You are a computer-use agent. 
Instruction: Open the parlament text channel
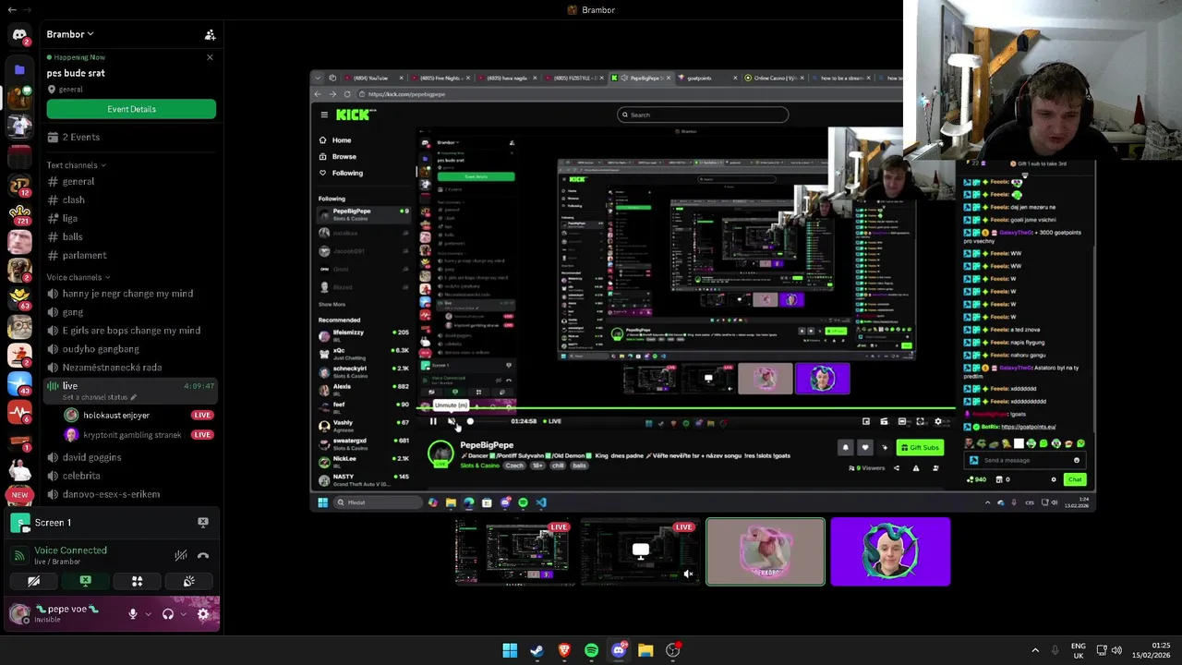point(131,255)
